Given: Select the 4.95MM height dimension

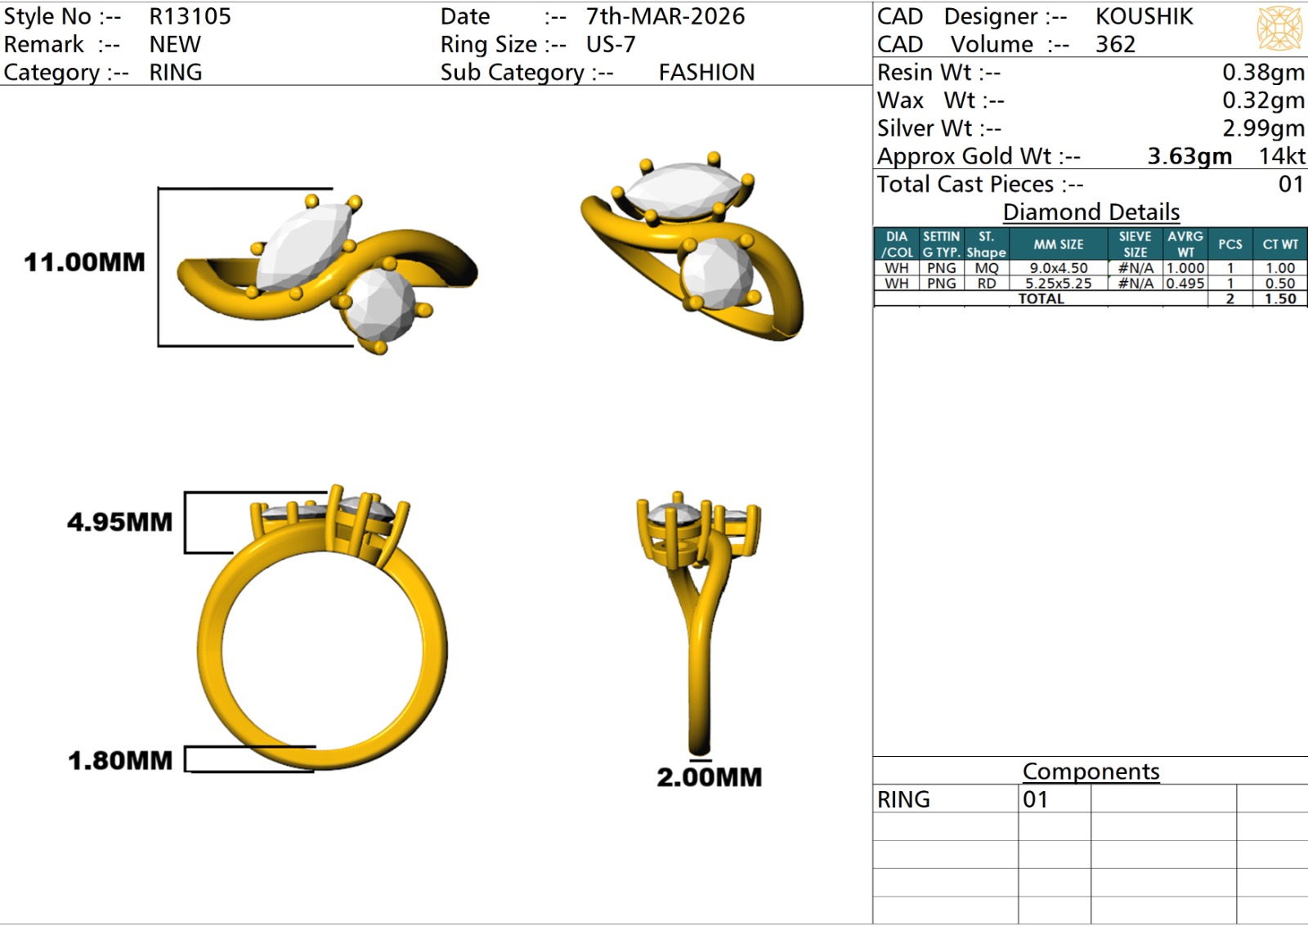Looking at the screenshot, I should tap(119, 522).
